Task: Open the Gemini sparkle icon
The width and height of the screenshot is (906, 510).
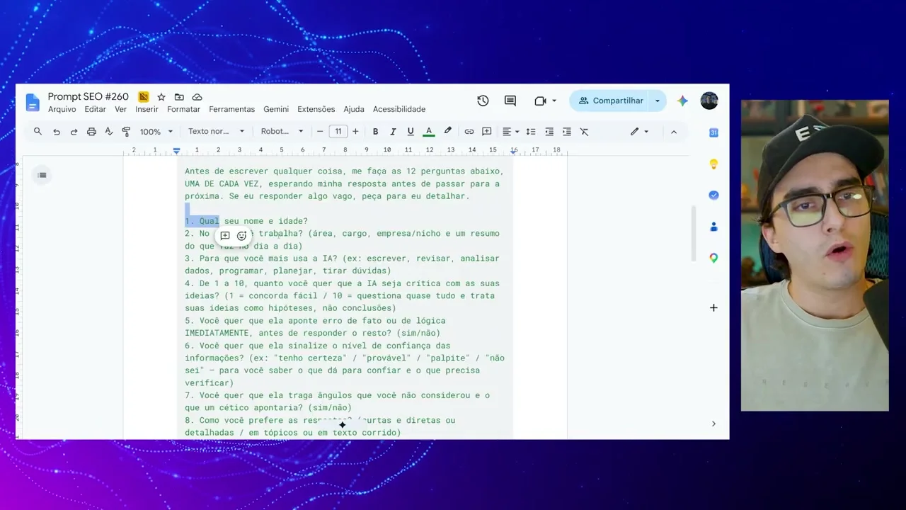Action: (682, 101)
